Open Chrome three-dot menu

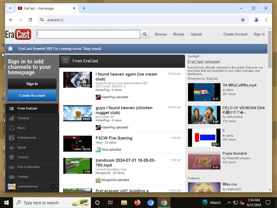[x=266, y=20]
